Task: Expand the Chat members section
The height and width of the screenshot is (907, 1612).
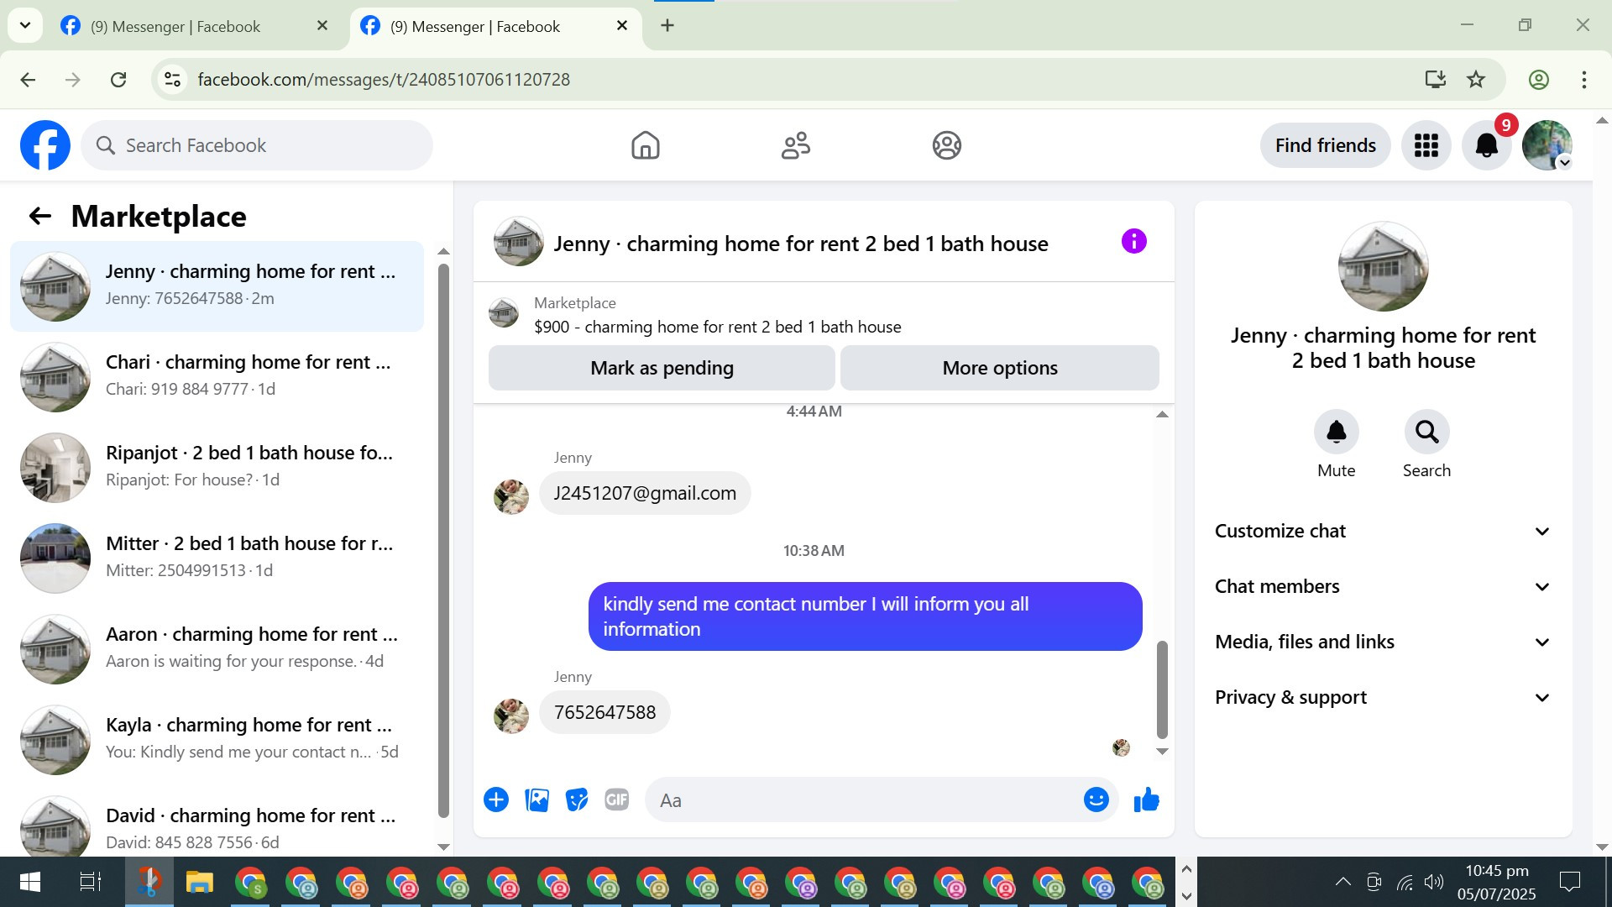Action: click(x=1382, y=587)
